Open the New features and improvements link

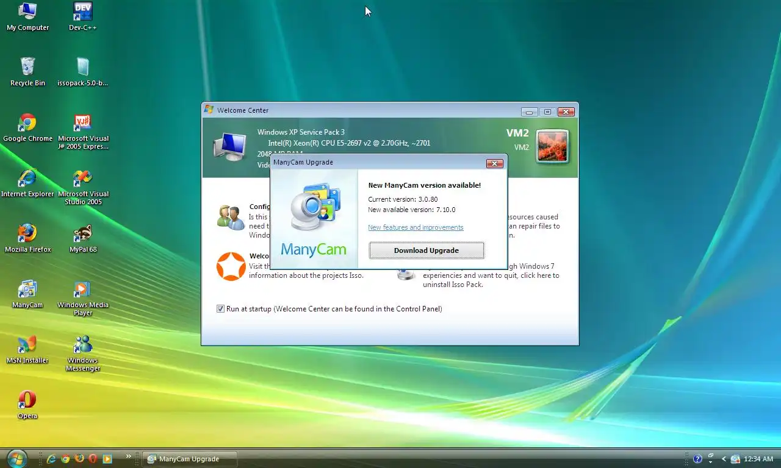(x=416, y=227)
